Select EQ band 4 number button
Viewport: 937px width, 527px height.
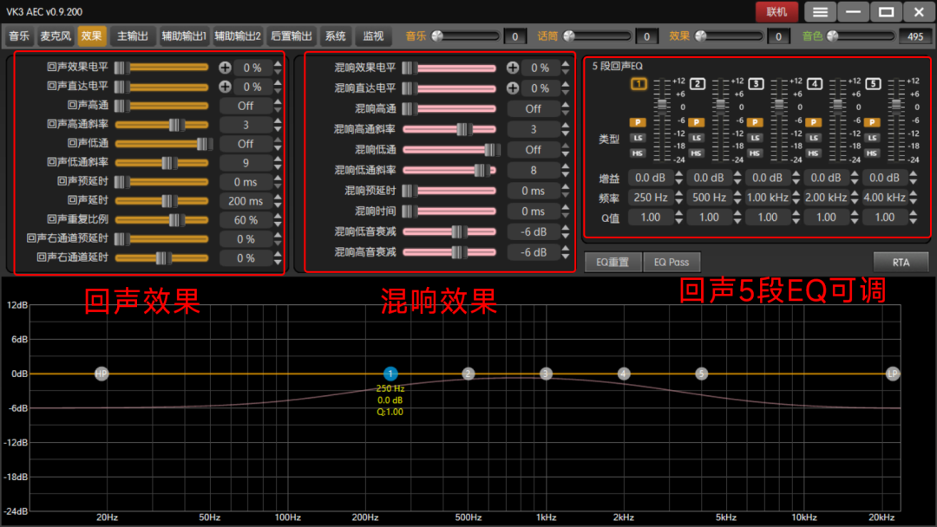click(814, 83)
